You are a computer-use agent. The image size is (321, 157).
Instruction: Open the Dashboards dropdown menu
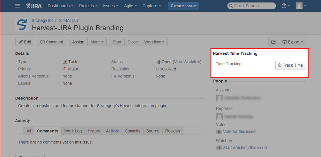pos(60,6)
